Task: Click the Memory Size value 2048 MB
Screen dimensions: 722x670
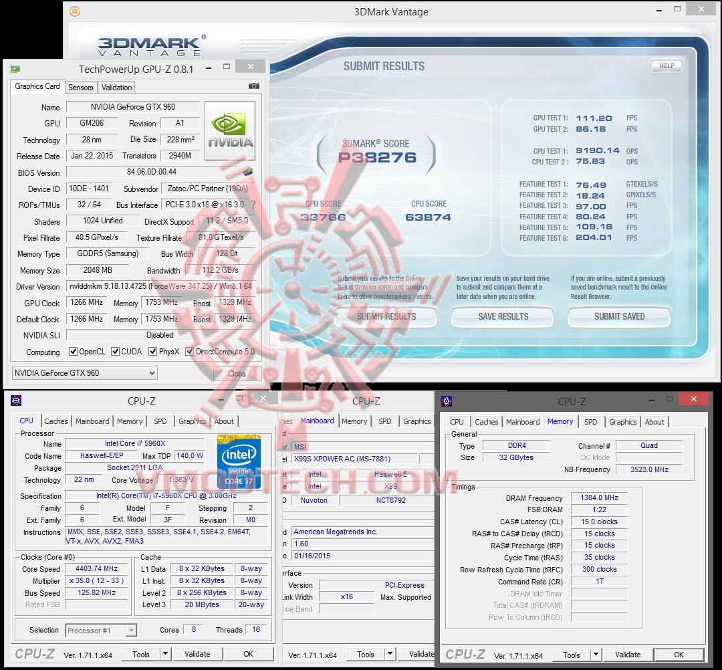Action: coord(98,270)
